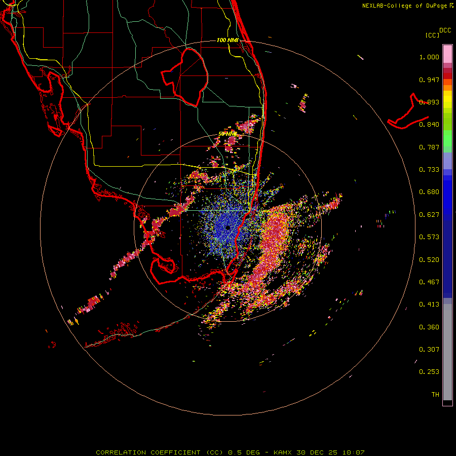Screen dimensions: 456x456
Task: Select the 1.000 legend value
Action: click(429, 57)
